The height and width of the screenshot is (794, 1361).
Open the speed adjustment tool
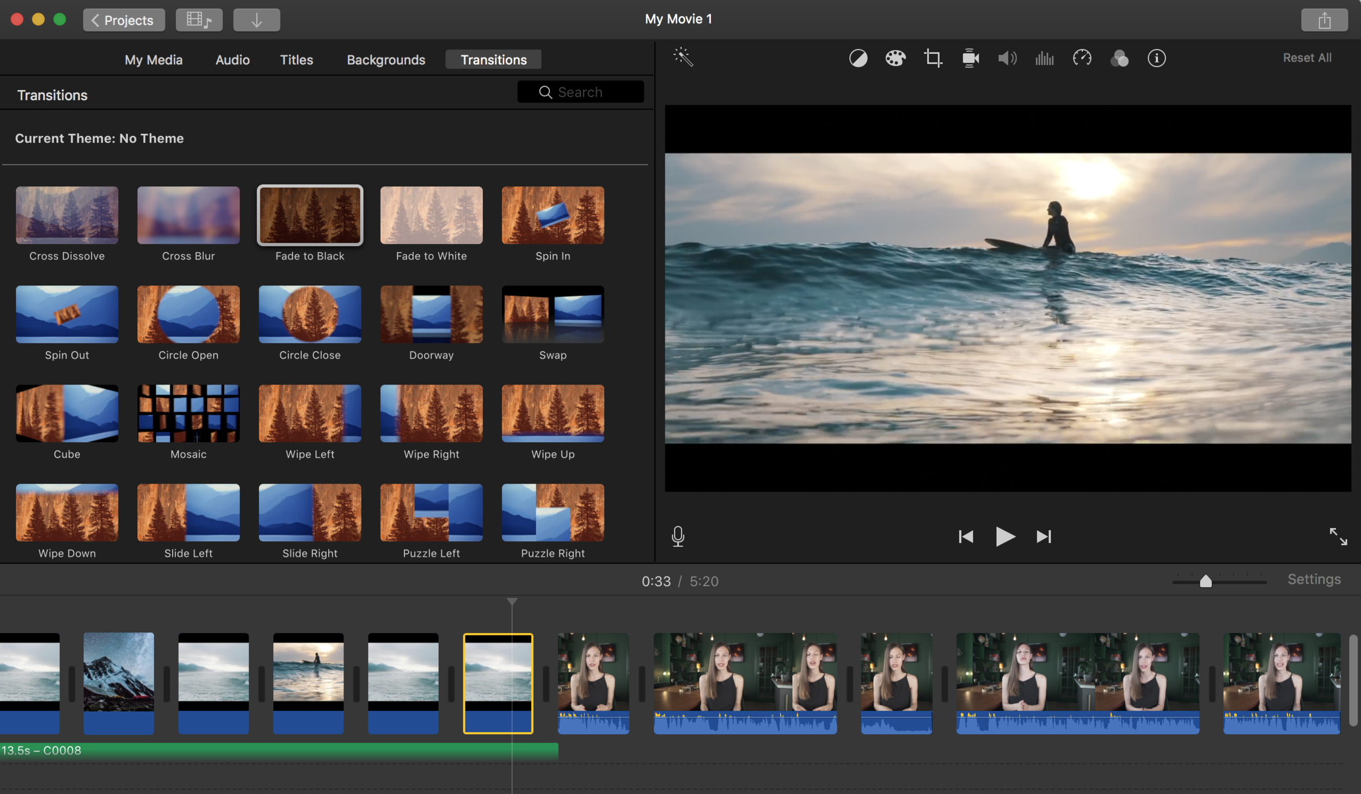point(1082,58)
